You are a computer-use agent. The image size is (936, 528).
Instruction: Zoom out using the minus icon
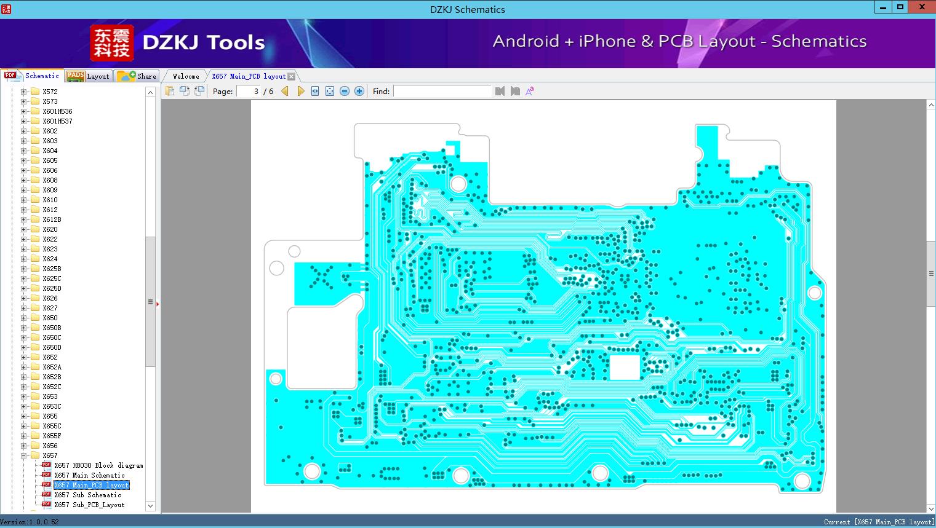coord(345,90)
